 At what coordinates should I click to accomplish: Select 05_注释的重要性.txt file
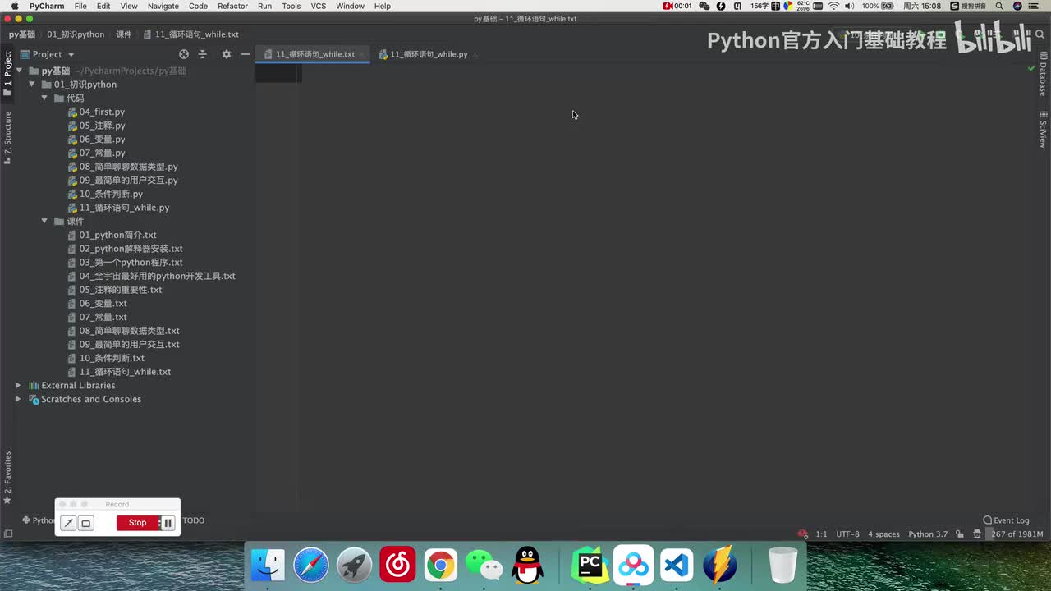click(115, 290)
